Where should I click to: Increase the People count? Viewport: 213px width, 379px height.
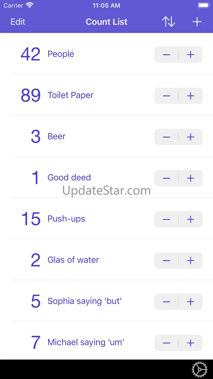(x=191, y=55)
